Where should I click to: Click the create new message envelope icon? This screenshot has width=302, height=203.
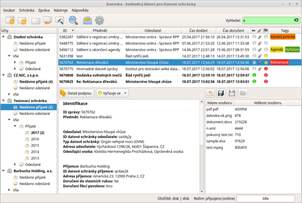[x=35, y=21]
